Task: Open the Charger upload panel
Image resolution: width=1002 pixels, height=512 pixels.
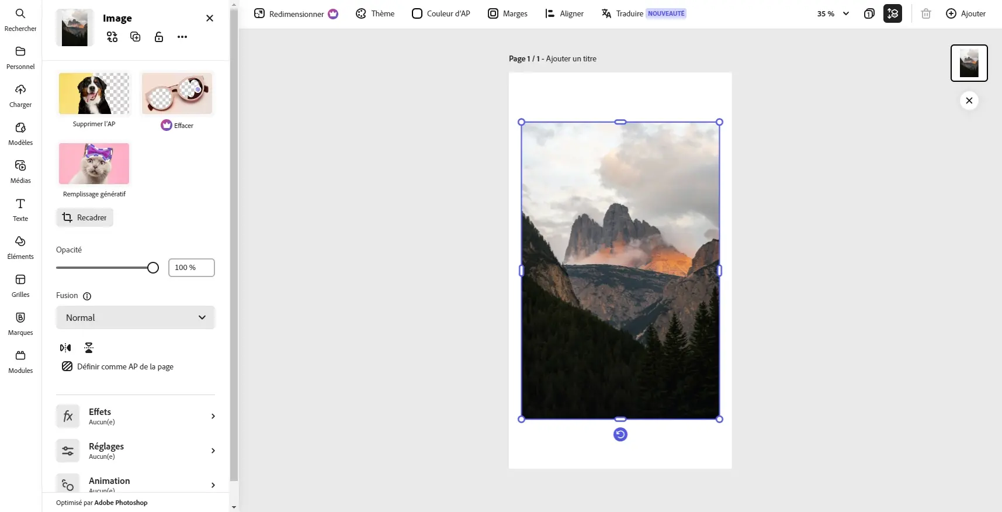Action: pyautogui.click(x=20, y=95)
